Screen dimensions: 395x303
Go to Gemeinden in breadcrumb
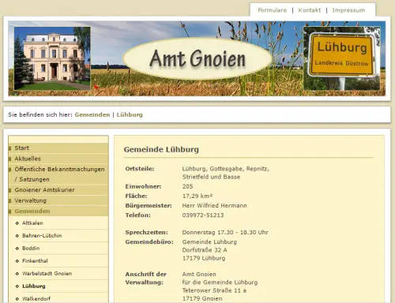[x=92, y=114]
